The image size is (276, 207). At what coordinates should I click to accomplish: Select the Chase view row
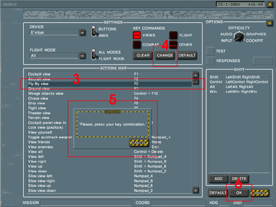pos(109,98)
